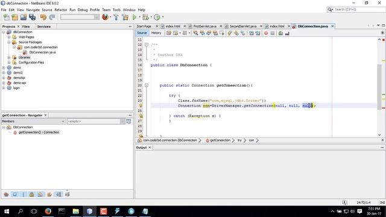This screenshot has width=386, height=217.
Task: Click the Profile Project toolbar icon
Action: [x=157, y=17]
